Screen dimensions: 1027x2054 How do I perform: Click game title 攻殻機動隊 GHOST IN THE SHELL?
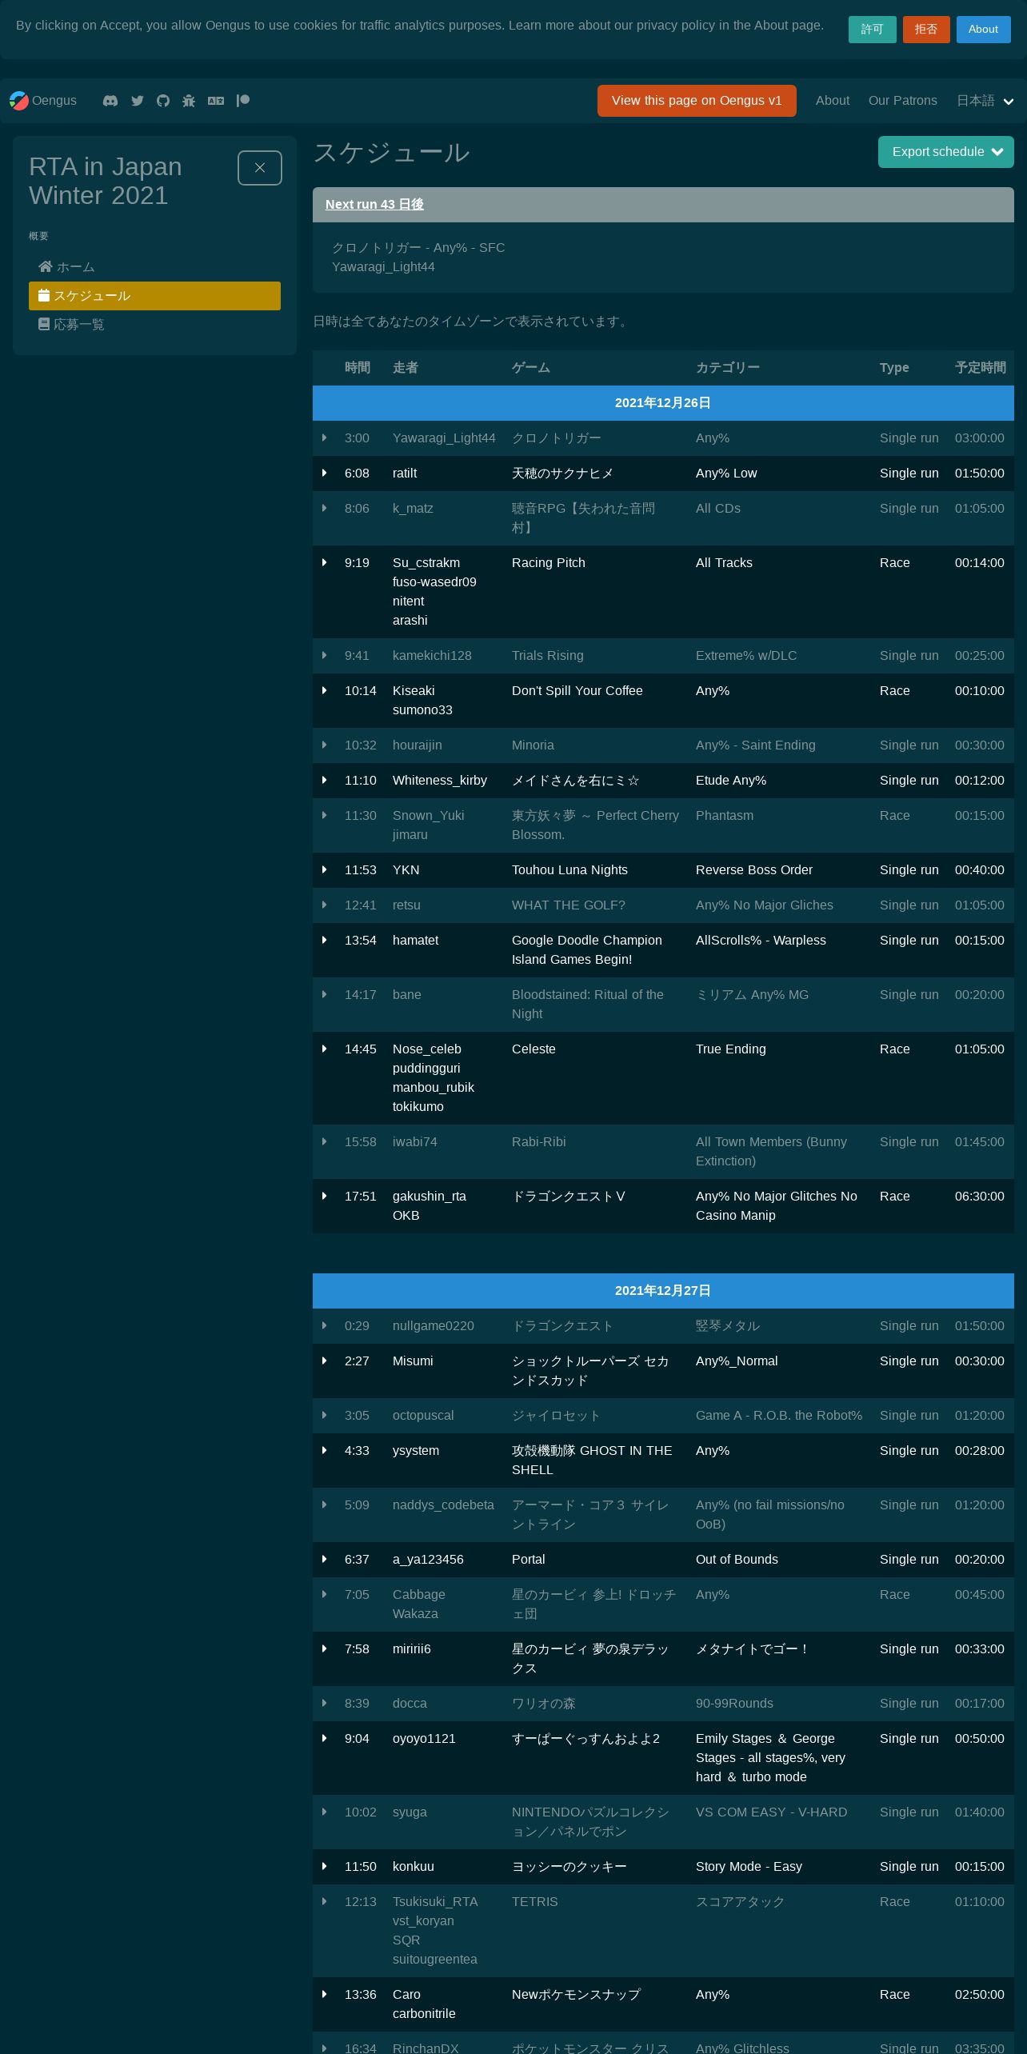pos(592,1461)
